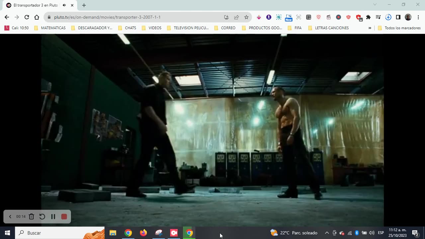Open File Explorer from the taskbar
Screen dimensions: 425x239
(113, 233)
